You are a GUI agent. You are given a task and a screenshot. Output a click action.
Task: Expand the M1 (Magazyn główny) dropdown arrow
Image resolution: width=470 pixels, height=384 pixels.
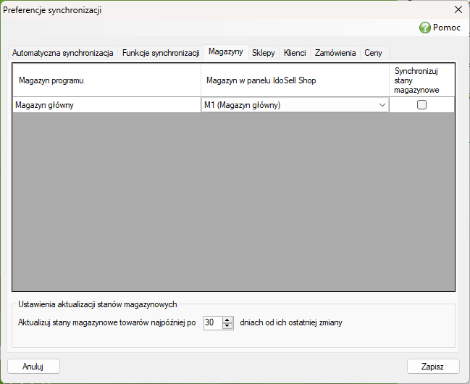point(382,105)
